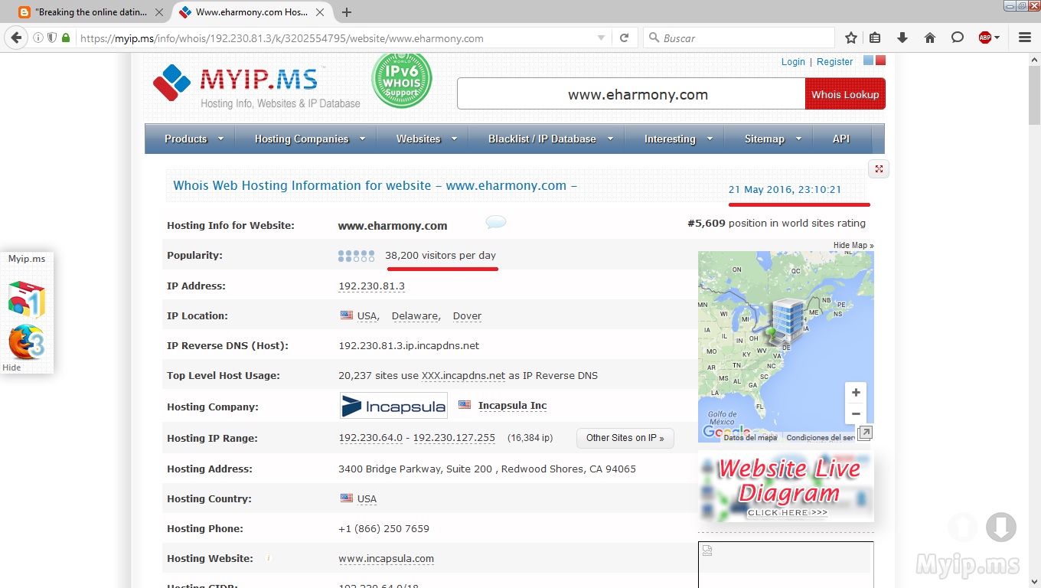Click the 21 May 2016, 23:10:21 timestamp

(x=785, y=189)
